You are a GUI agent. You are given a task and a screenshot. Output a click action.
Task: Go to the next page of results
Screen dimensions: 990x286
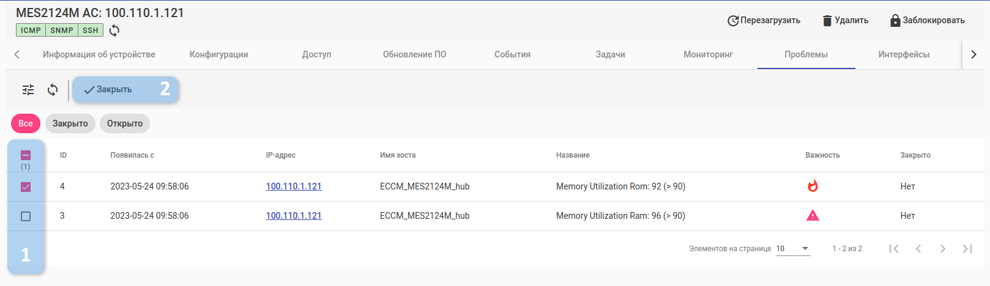pos(943,249)
